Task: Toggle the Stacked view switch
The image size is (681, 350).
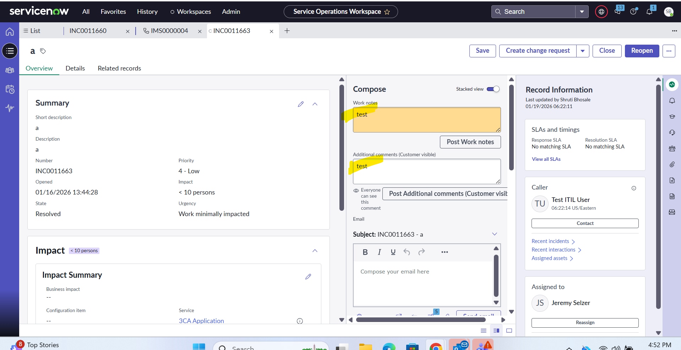Action: point(493,89)
